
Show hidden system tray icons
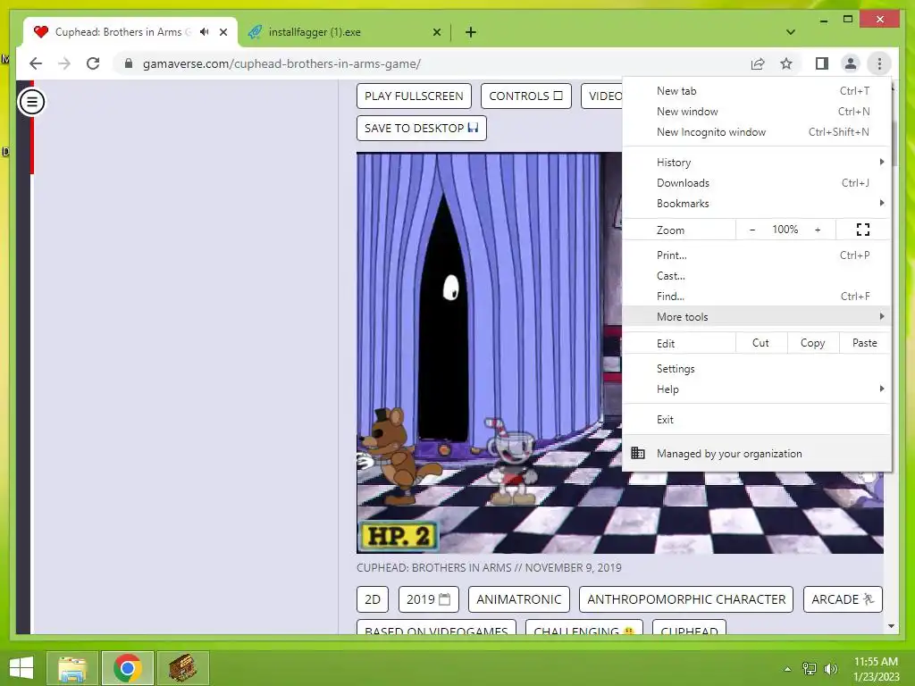[787, 669]
